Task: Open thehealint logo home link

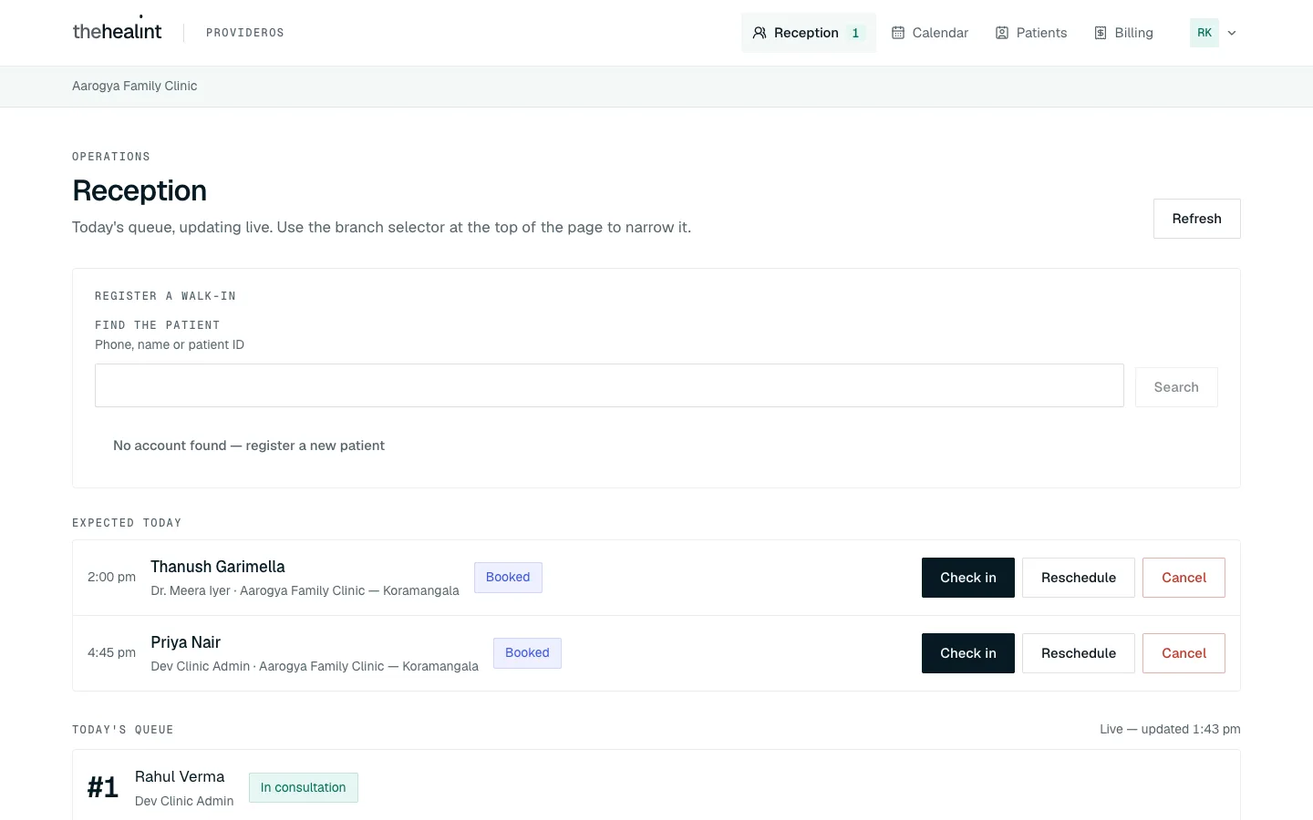Action: click(x=117, y=31)
